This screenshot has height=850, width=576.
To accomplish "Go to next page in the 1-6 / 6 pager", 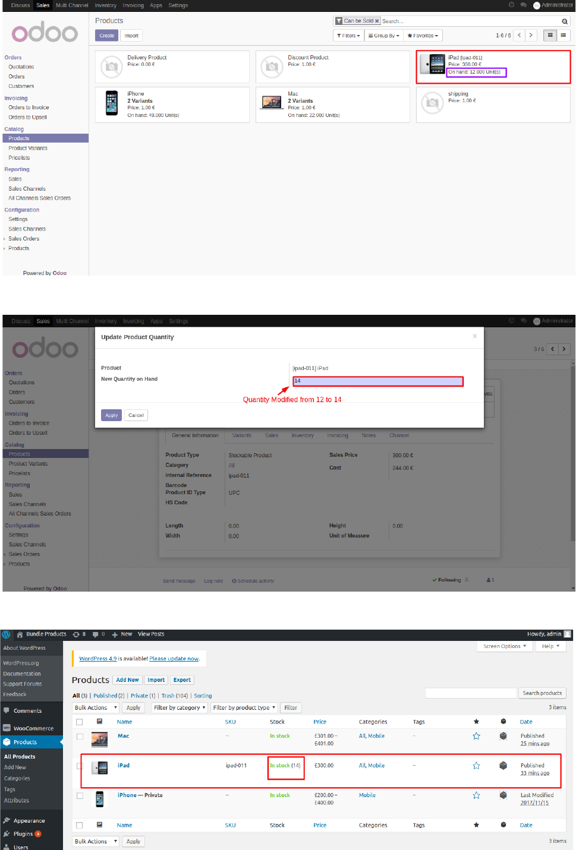I will [531, 36].
